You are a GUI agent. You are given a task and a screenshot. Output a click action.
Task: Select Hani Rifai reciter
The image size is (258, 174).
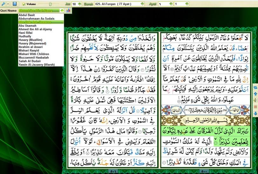point(41,33)
